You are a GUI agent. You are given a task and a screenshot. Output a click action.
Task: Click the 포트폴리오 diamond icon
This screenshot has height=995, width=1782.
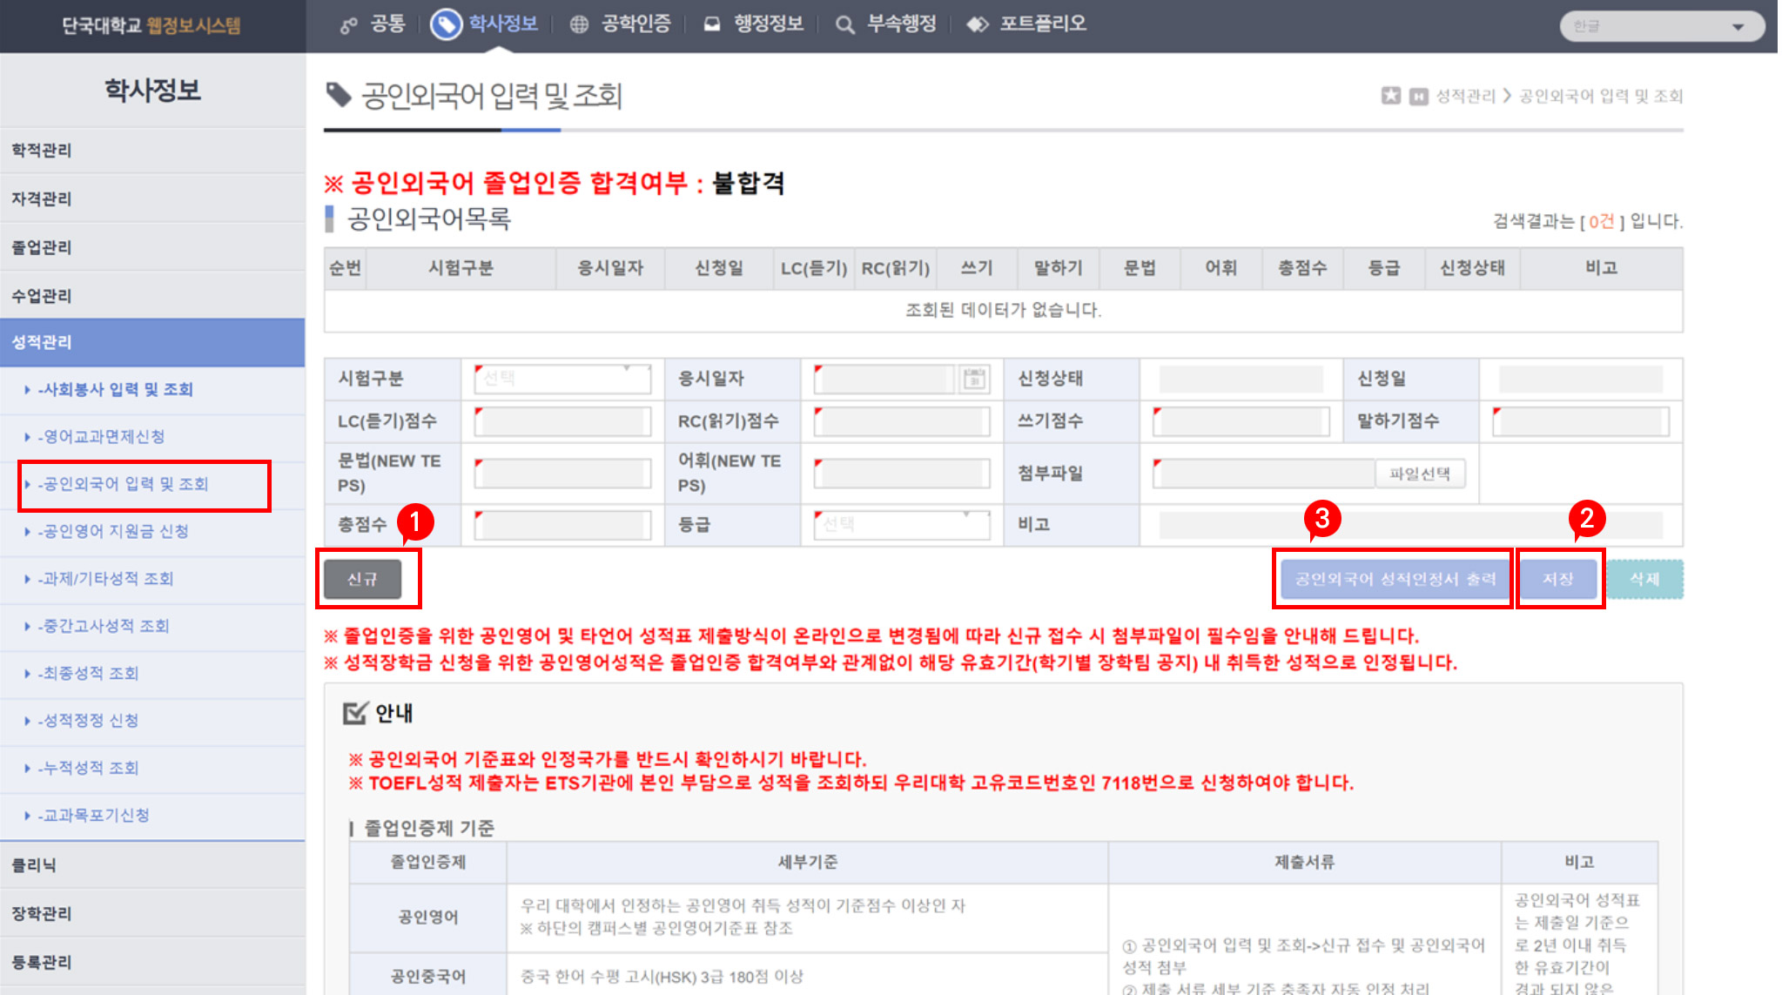point(978,24)
